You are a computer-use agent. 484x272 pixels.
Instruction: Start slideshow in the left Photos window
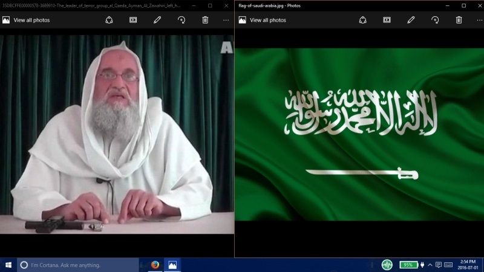(x=133, y=20)
